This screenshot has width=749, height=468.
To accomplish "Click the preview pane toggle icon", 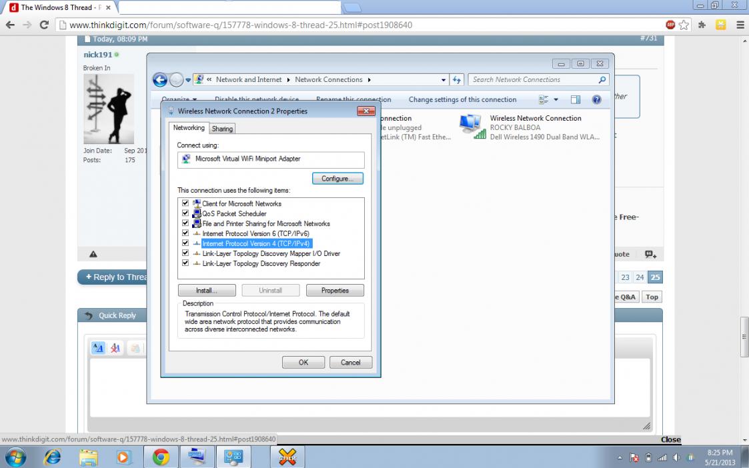I will 576,100.
